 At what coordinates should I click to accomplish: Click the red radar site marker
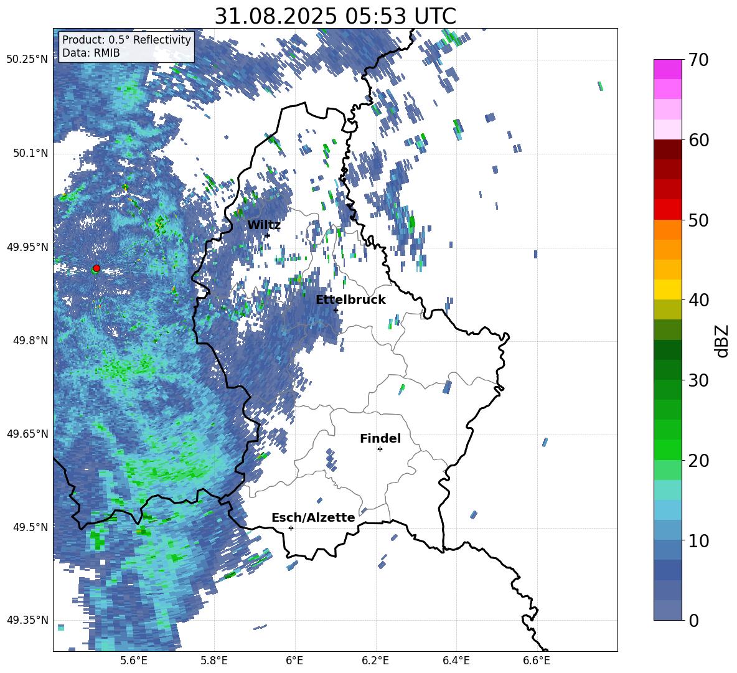96,268
